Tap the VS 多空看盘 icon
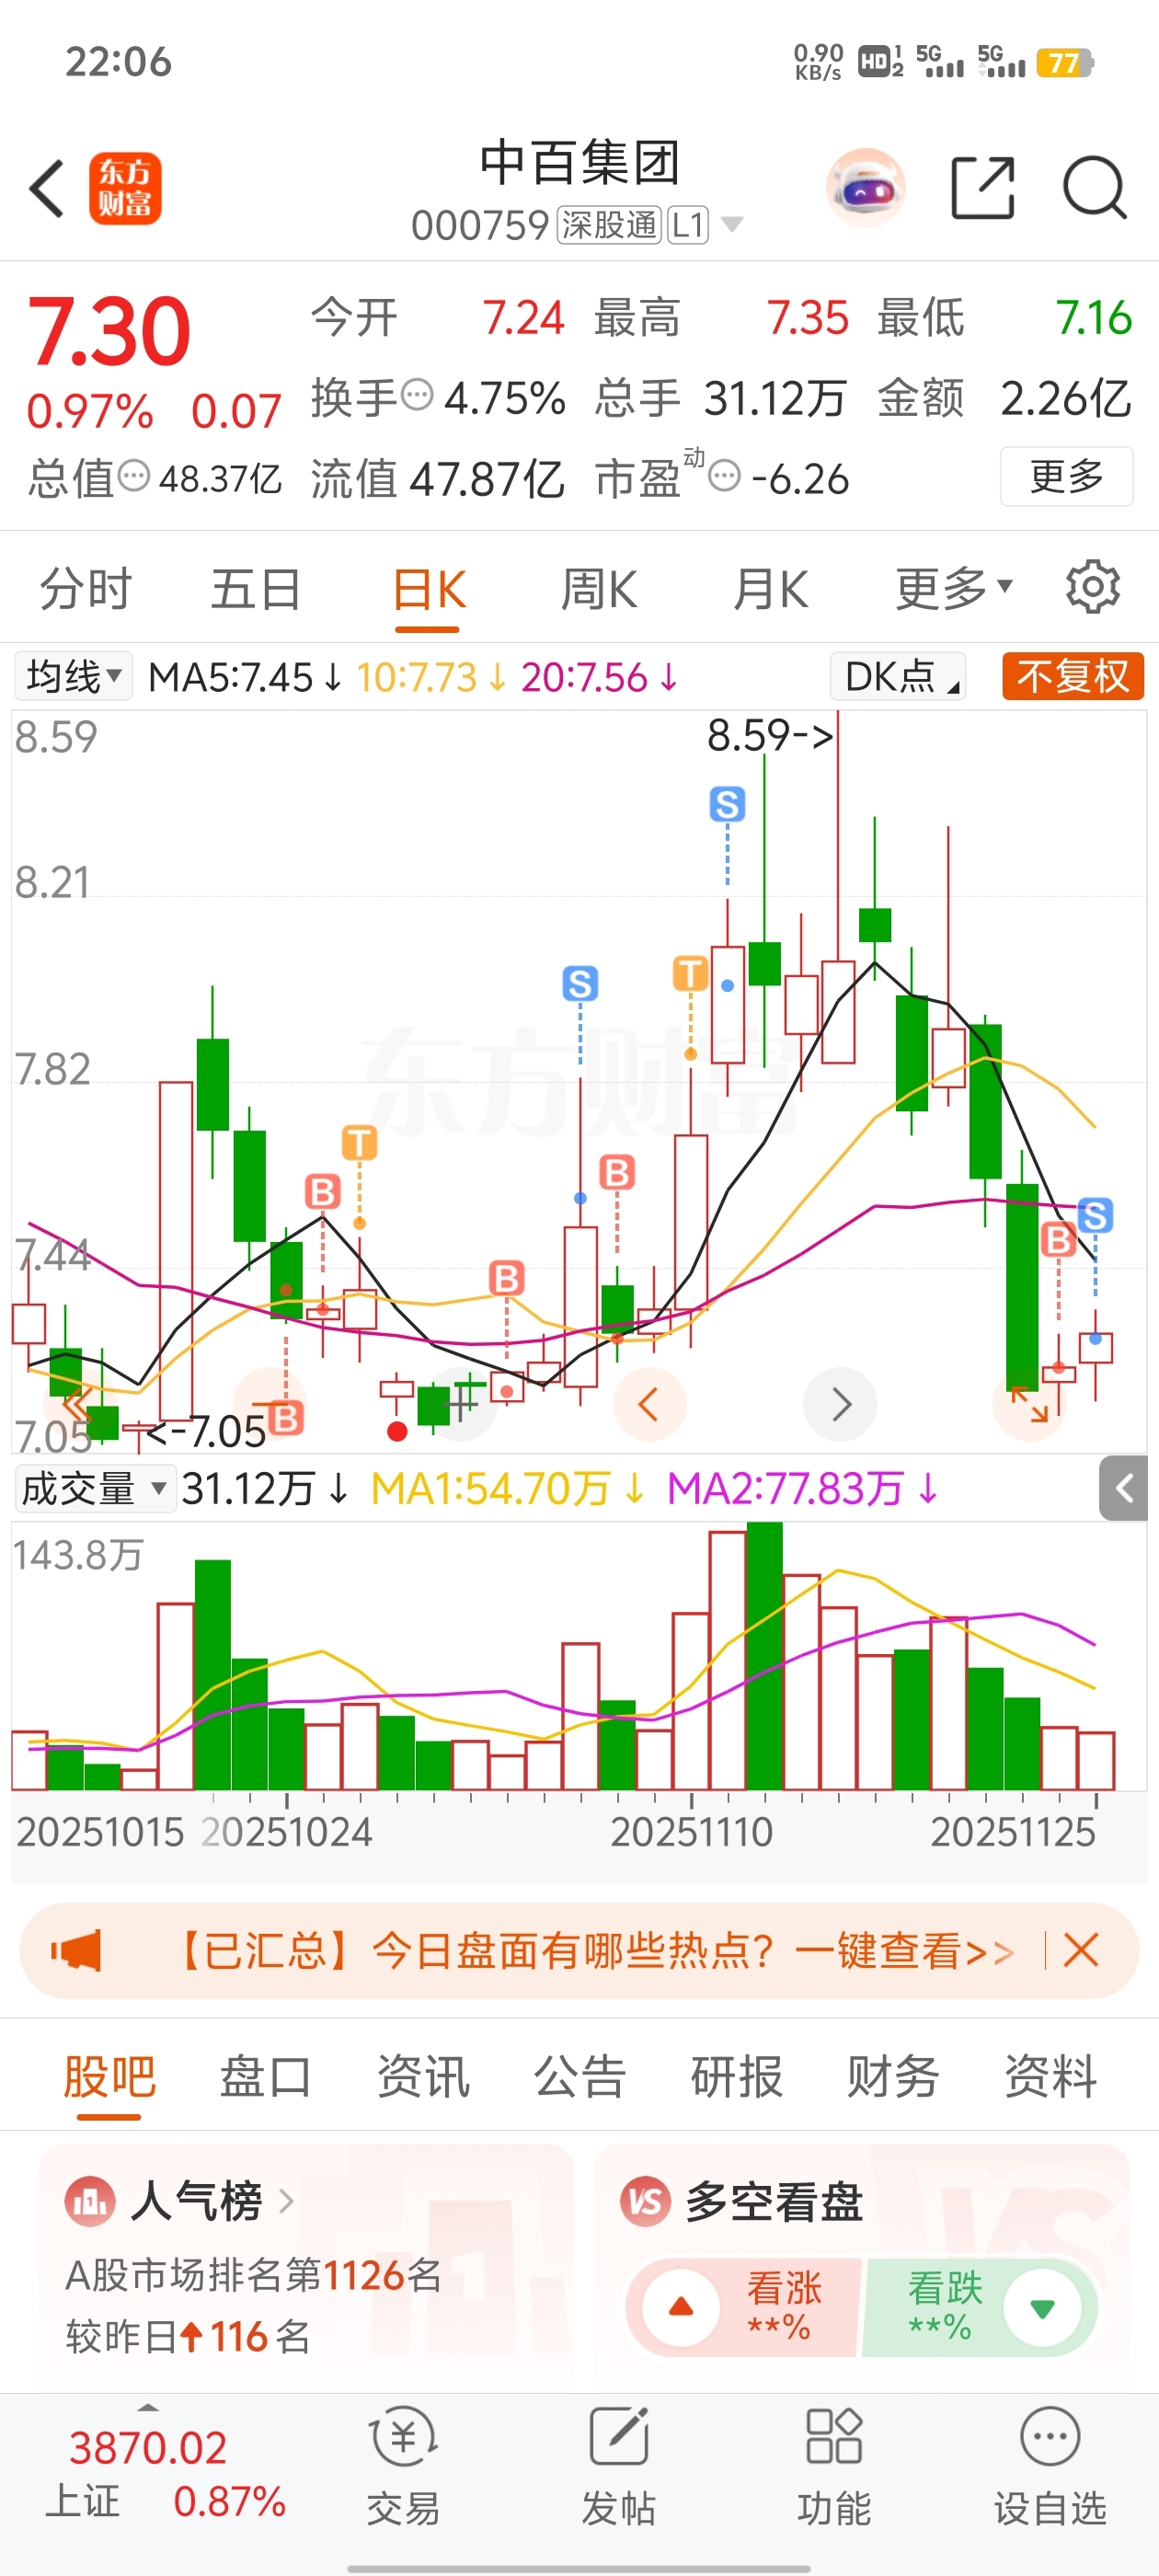 (645, 2201)
